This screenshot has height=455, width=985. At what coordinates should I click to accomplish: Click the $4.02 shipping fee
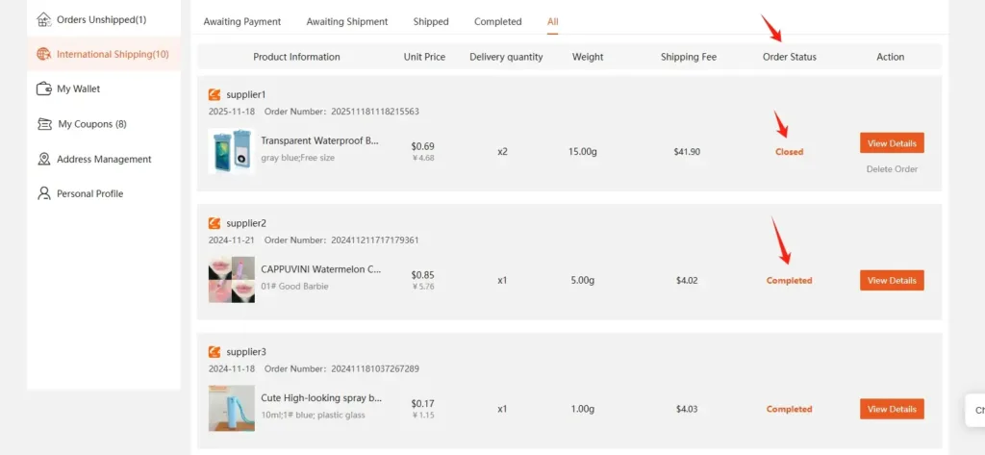click(x=687, y=280)
